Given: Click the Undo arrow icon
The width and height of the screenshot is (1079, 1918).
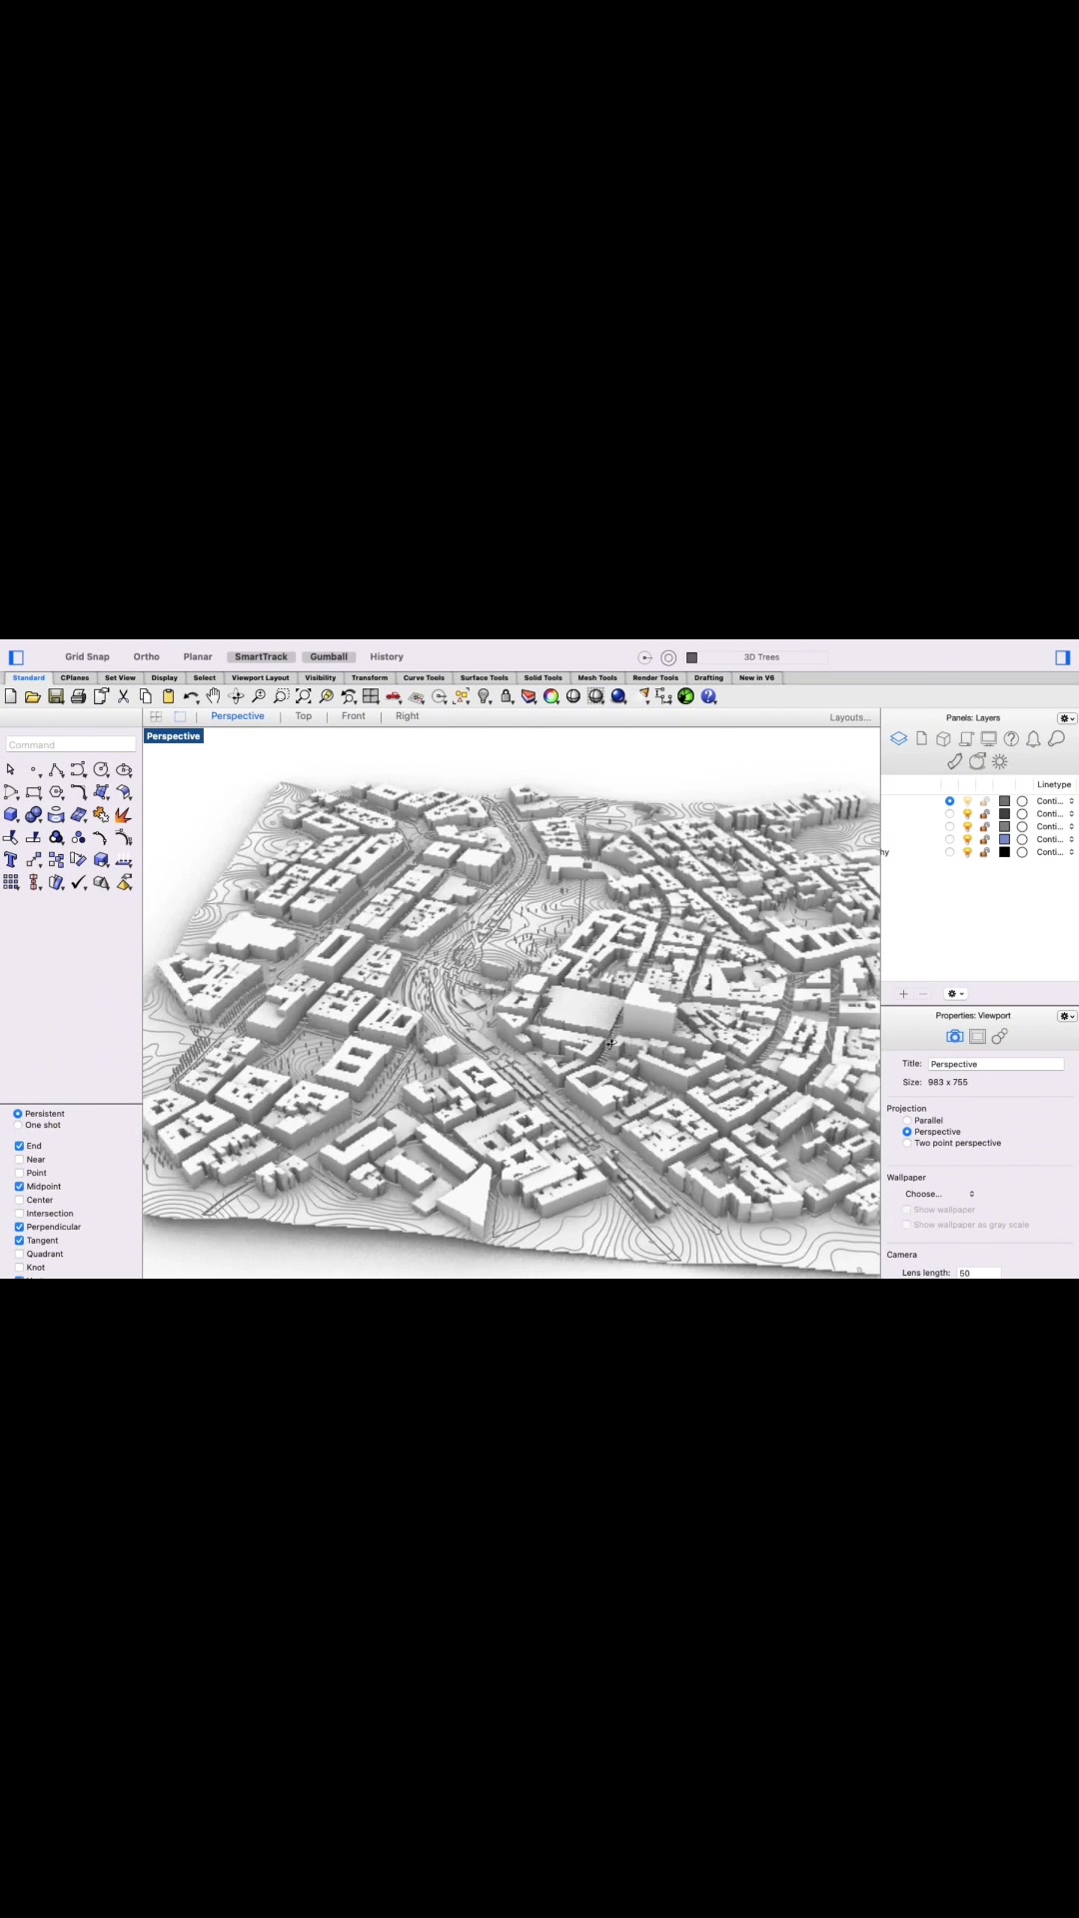Looking at the screenshot, I should tap(191, 696).
